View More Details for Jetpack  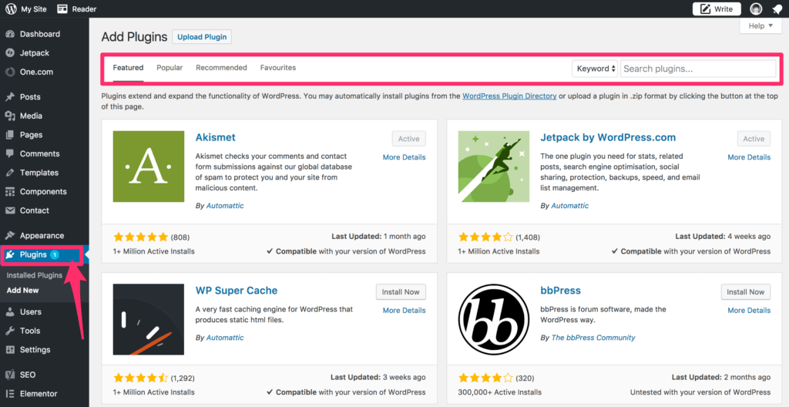(x=749, y=157)
